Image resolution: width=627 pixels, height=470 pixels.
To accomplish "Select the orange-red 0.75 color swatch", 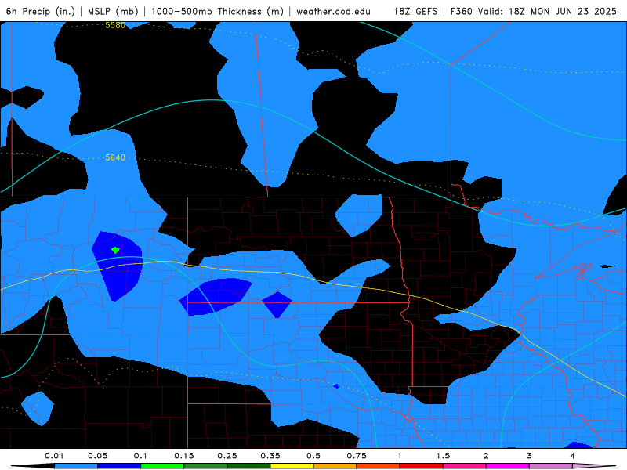I will [x=379, y=466].
